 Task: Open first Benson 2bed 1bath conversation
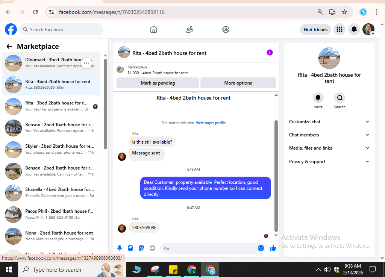[51, 128]
